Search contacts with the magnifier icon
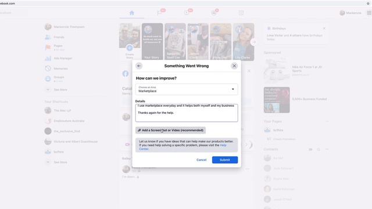This screenshot has height=209, width=372. [319, 149]
